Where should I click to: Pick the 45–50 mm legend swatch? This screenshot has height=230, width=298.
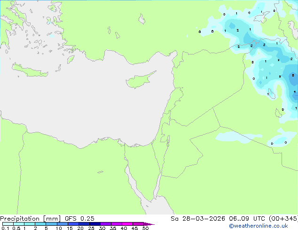click(x=138, y=224)
